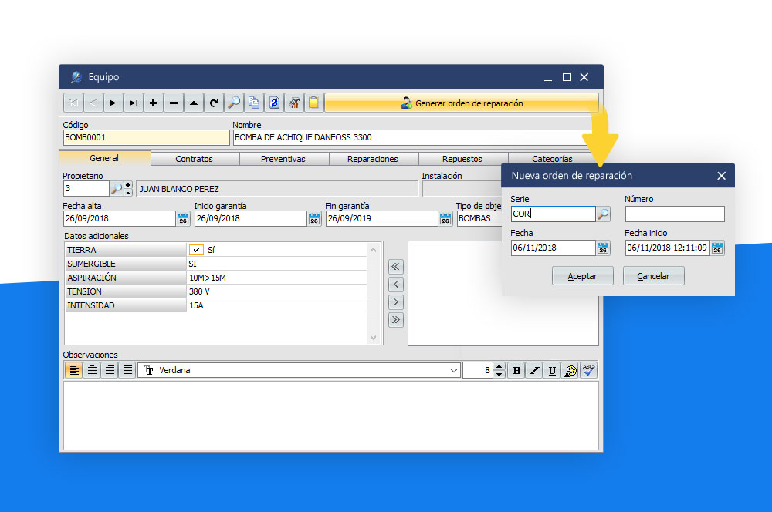This screenshot has height=512, width=772.
Task: Click the delete record minus icon
Action: [x=174, y=103]
